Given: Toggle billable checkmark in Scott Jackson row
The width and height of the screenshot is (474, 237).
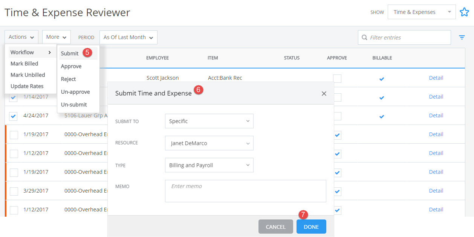Looking at the screenshot, I should pos(382,79).
